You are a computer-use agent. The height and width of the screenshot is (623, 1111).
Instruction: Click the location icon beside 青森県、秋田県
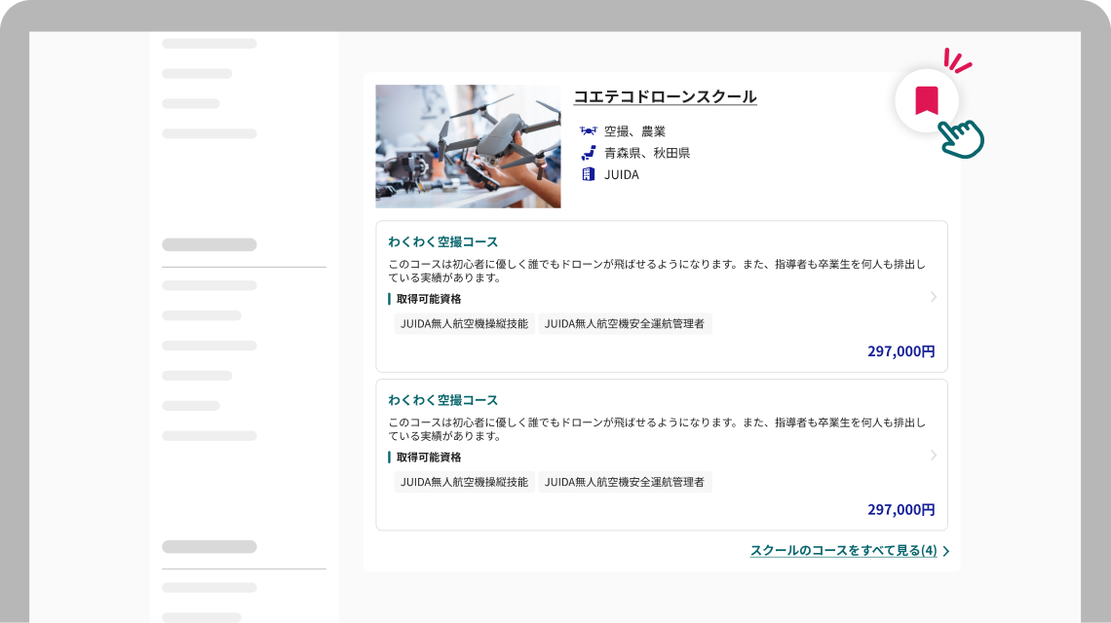[x=588, y=153]
